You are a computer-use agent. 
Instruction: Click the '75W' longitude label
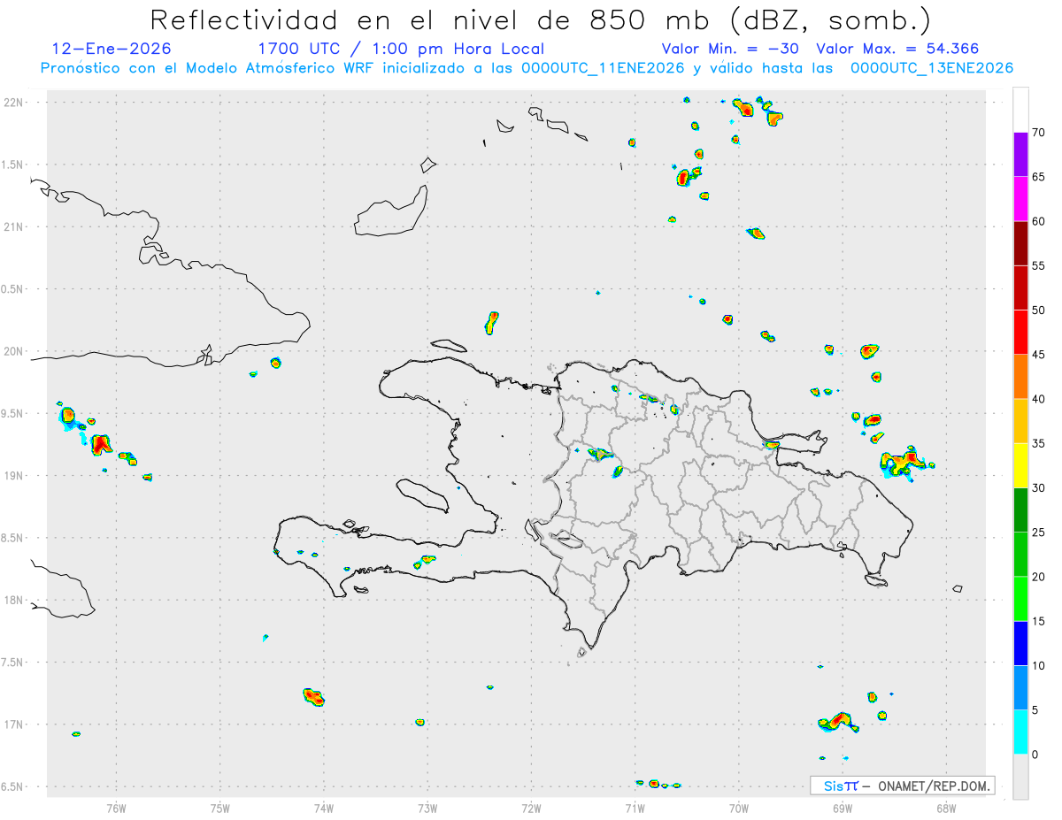click(x=220, y=808)
